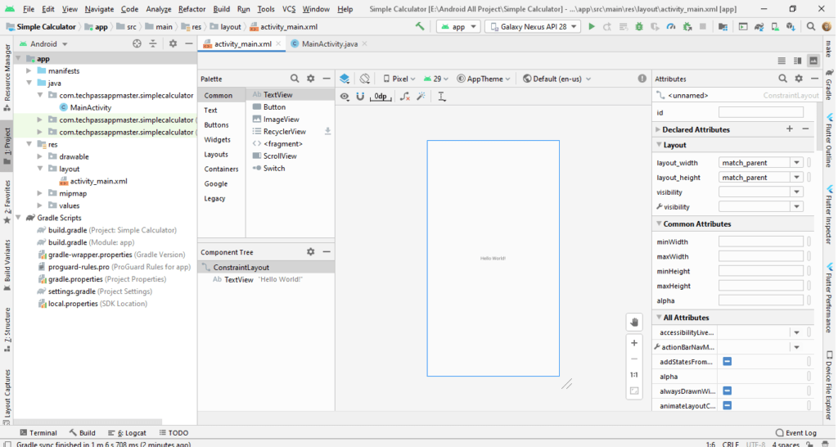Click the Project panel locate target icon

click(137, 44)
